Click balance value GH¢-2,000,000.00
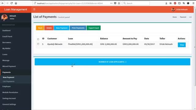196x110 pixels. tap(108, 44)
